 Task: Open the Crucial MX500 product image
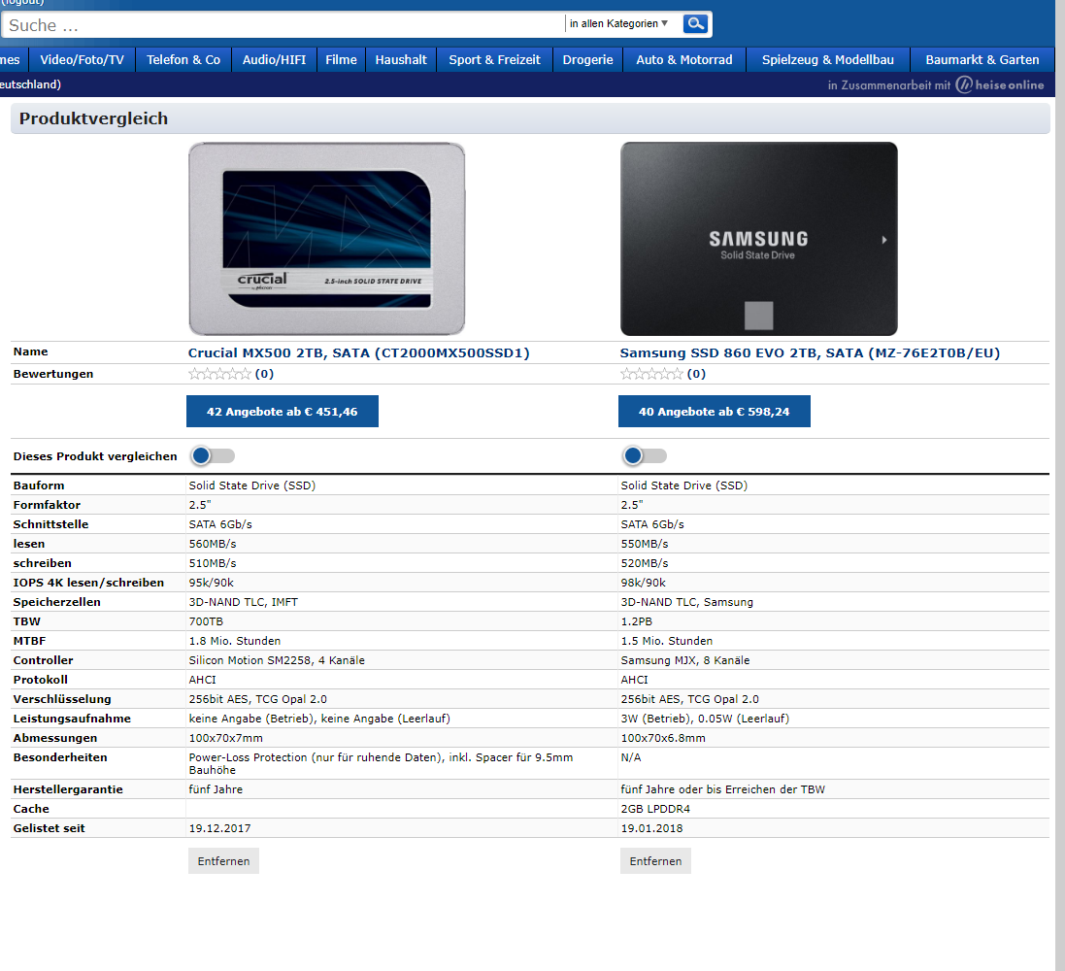tap(327, 239)
